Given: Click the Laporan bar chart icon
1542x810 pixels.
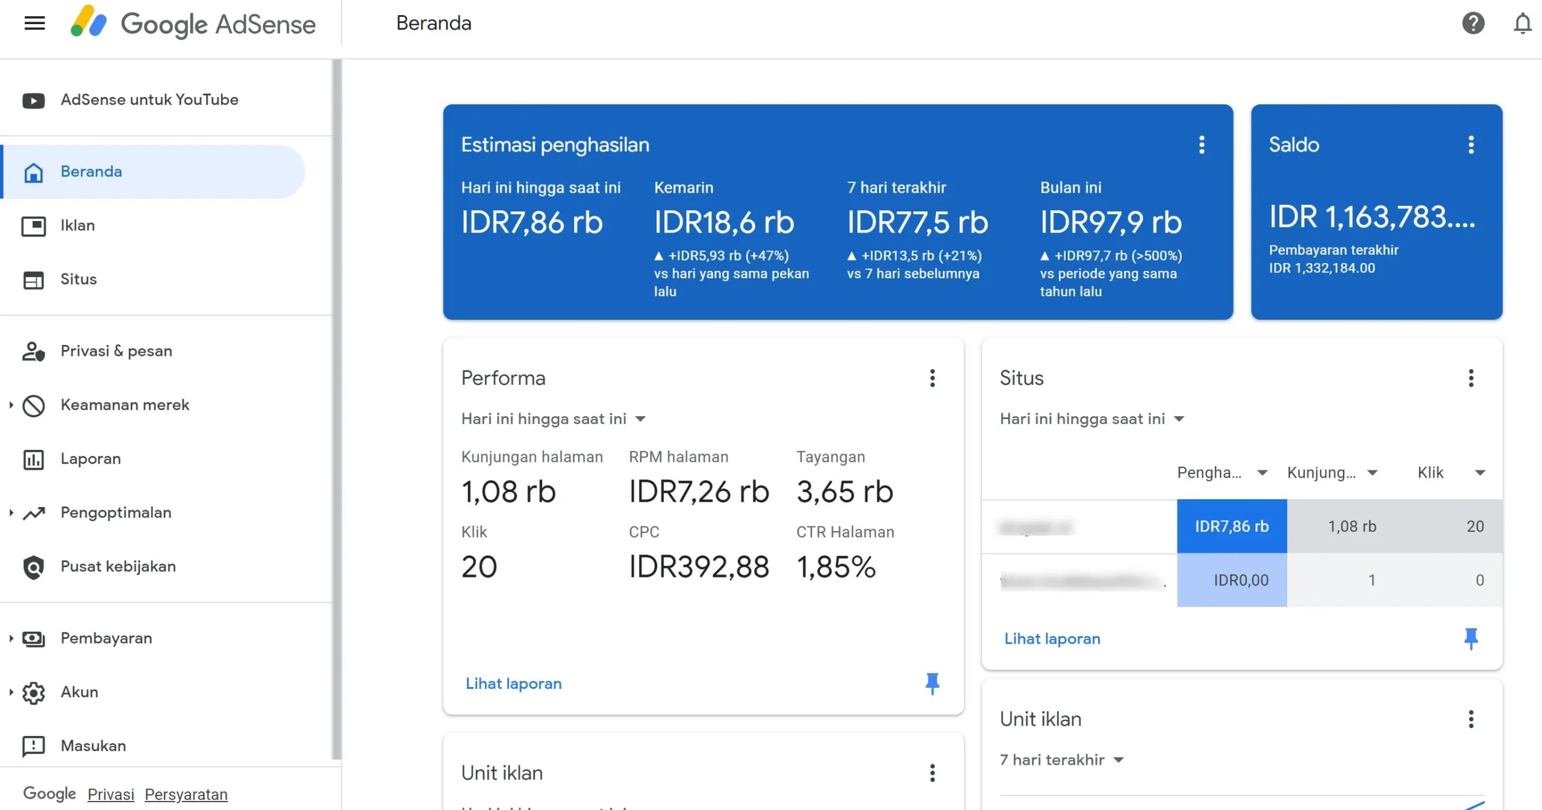Looking at the screenshot, I should (34, 460).
